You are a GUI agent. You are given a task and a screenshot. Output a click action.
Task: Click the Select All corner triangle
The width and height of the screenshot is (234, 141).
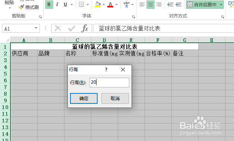tap(7, 40)
